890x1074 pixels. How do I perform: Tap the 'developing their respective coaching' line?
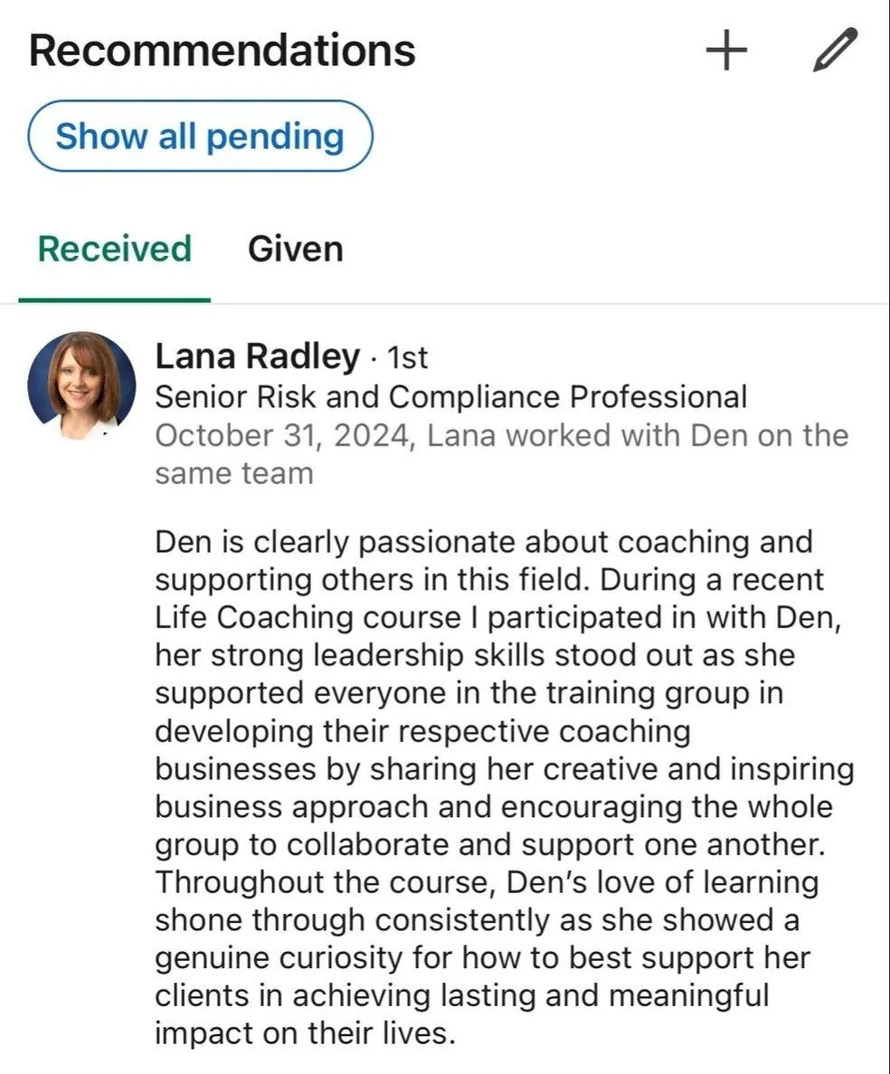click(422, 731)
